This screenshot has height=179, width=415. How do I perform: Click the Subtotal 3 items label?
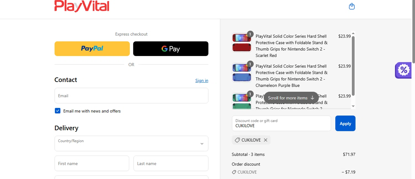[248, 154]
